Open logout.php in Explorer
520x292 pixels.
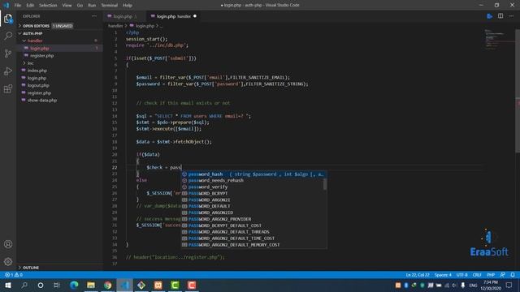click(x=38, y=85)
